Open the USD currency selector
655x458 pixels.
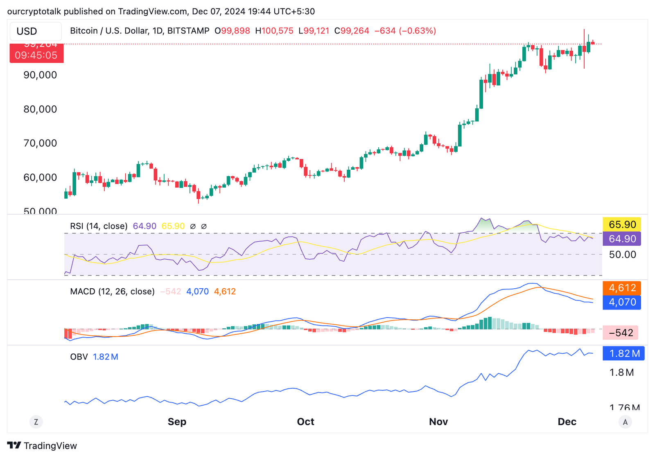35,31
